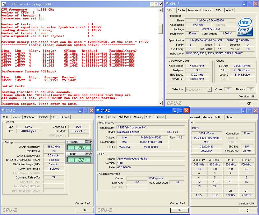Close the Vcore voltage gadget
Viewport: 259px width, 215px height.
coord(90,141)
